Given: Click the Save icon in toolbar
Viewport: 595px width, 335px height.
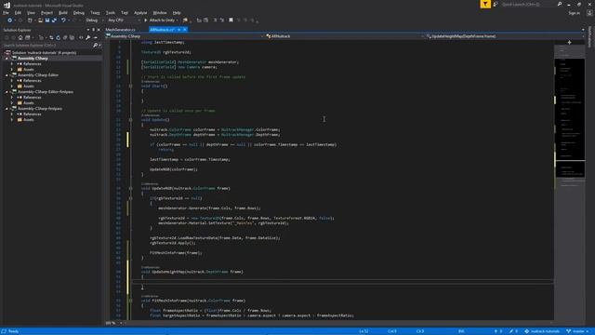Looking at the screenshot, I should pos(47,20).
